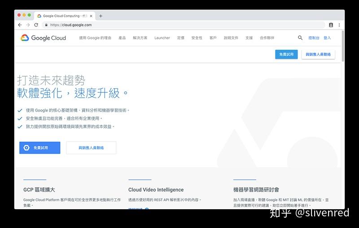Screen dimensions: 359x228
Task: Open the 產品 nav menu
Action: pyautogui.click(x=122, y=38)
